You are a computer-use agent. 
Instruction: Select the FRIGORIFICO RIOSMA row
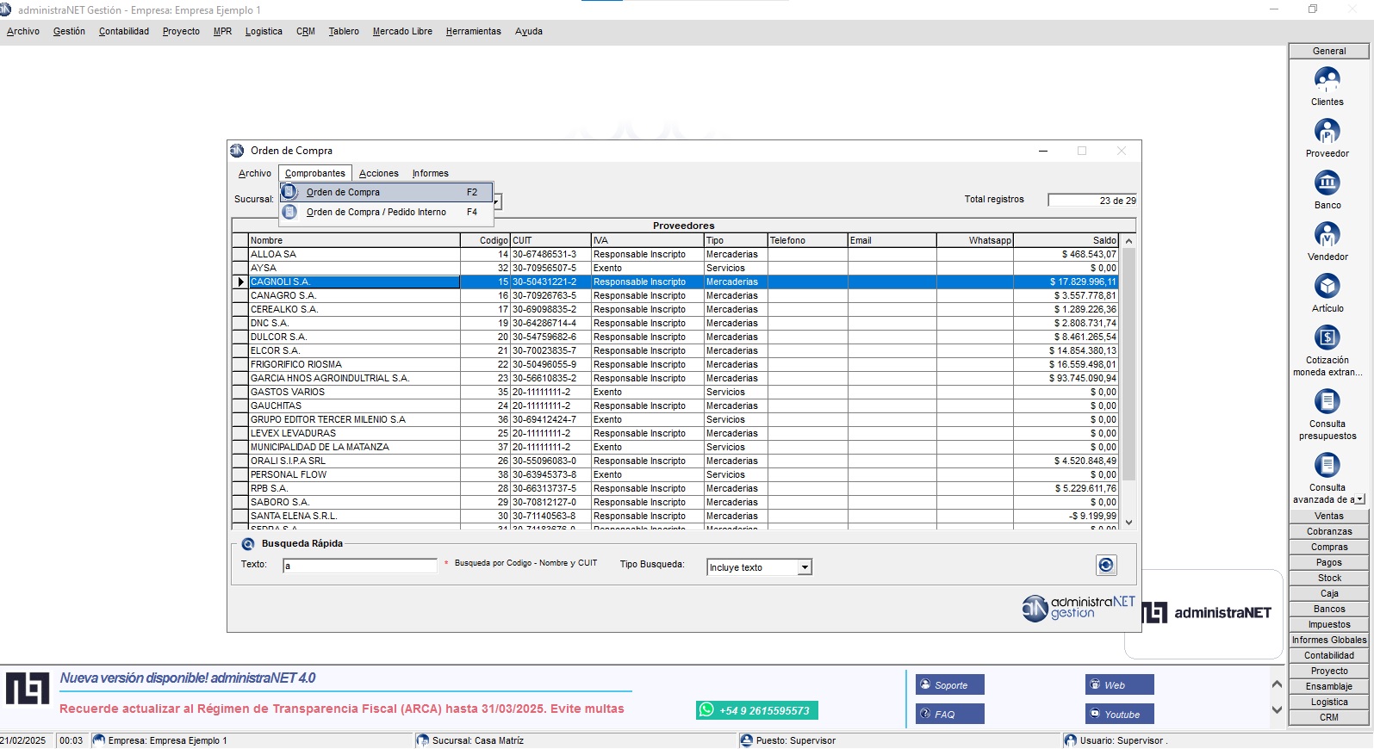click(x=675, y=364)
